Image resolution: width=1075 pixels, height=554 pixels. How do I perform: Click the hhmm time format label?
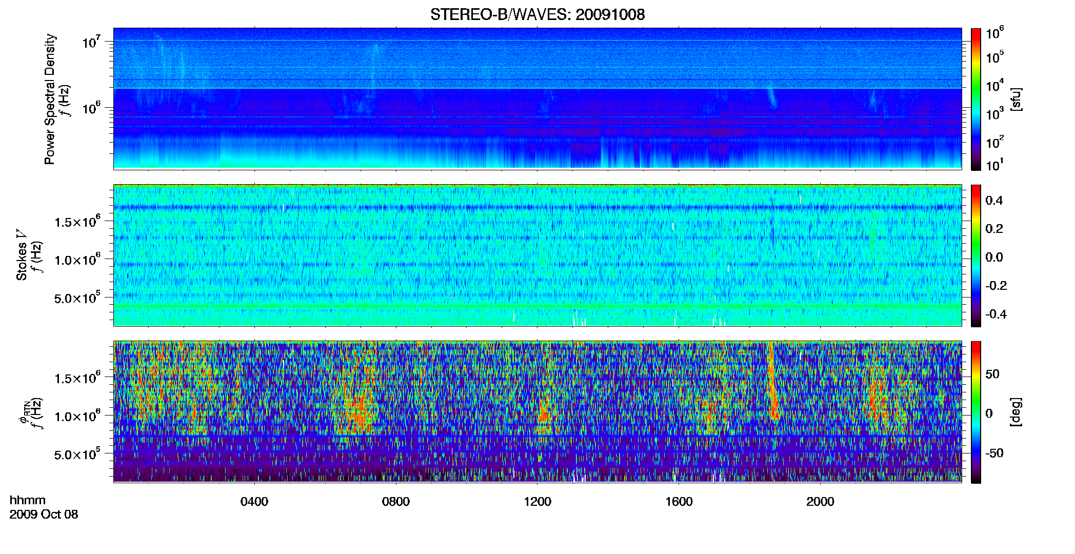28,501
